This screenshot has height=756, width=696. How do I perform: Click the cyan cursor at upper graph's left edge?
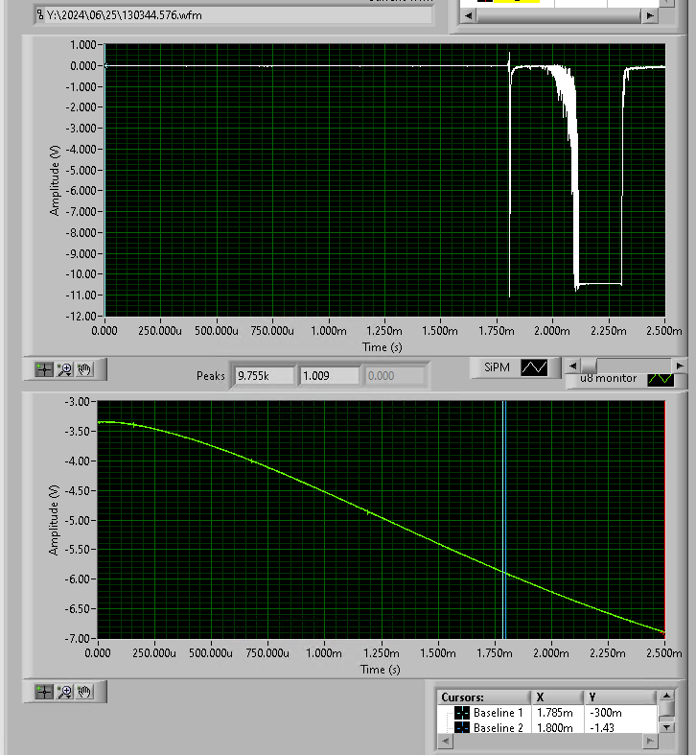click(x=105, y=179)
